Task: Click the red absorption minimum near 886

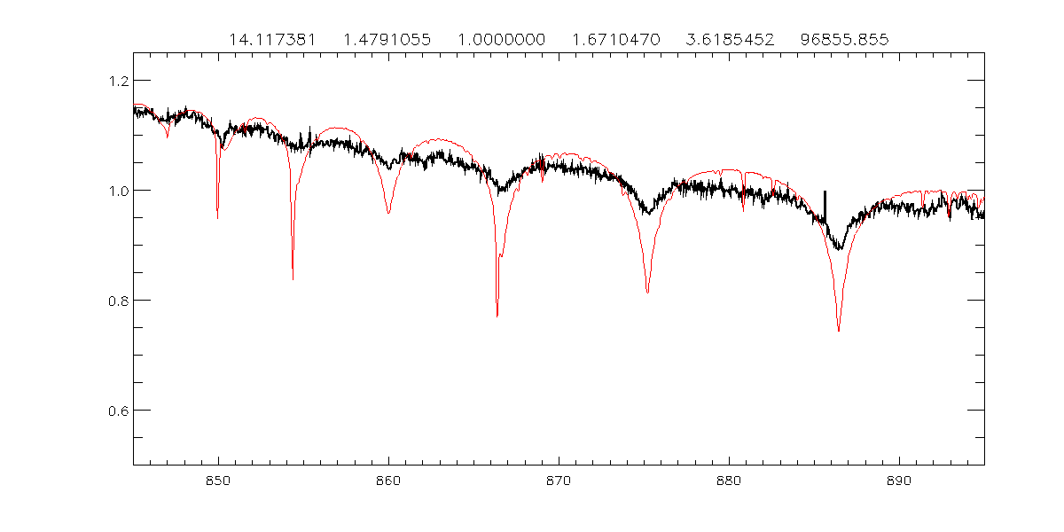Action: (838, 328)
